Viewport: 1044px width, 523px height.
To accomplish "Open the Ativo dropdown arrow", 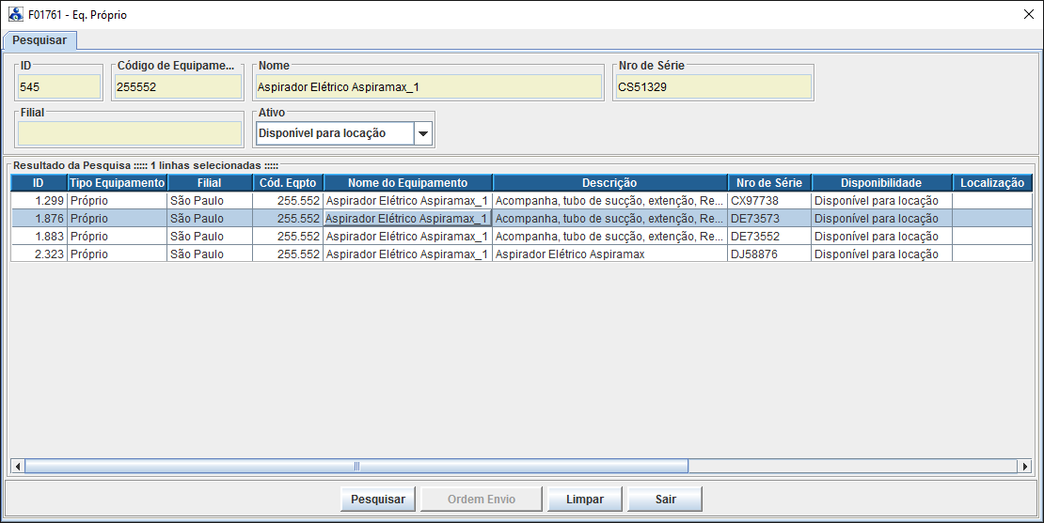I will coord(423,134).
